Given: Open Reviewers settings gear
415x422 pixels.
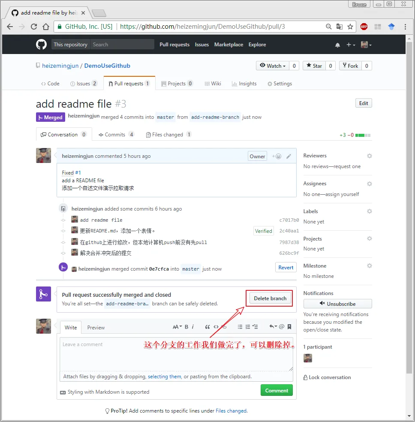Looking at the screenshot, I should click(369, 156).
